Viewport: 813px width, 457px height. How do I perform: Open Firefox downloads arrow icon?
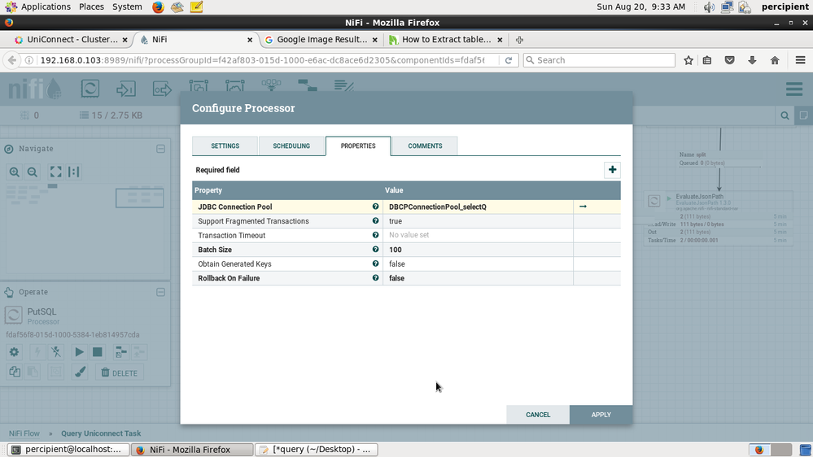752,60
